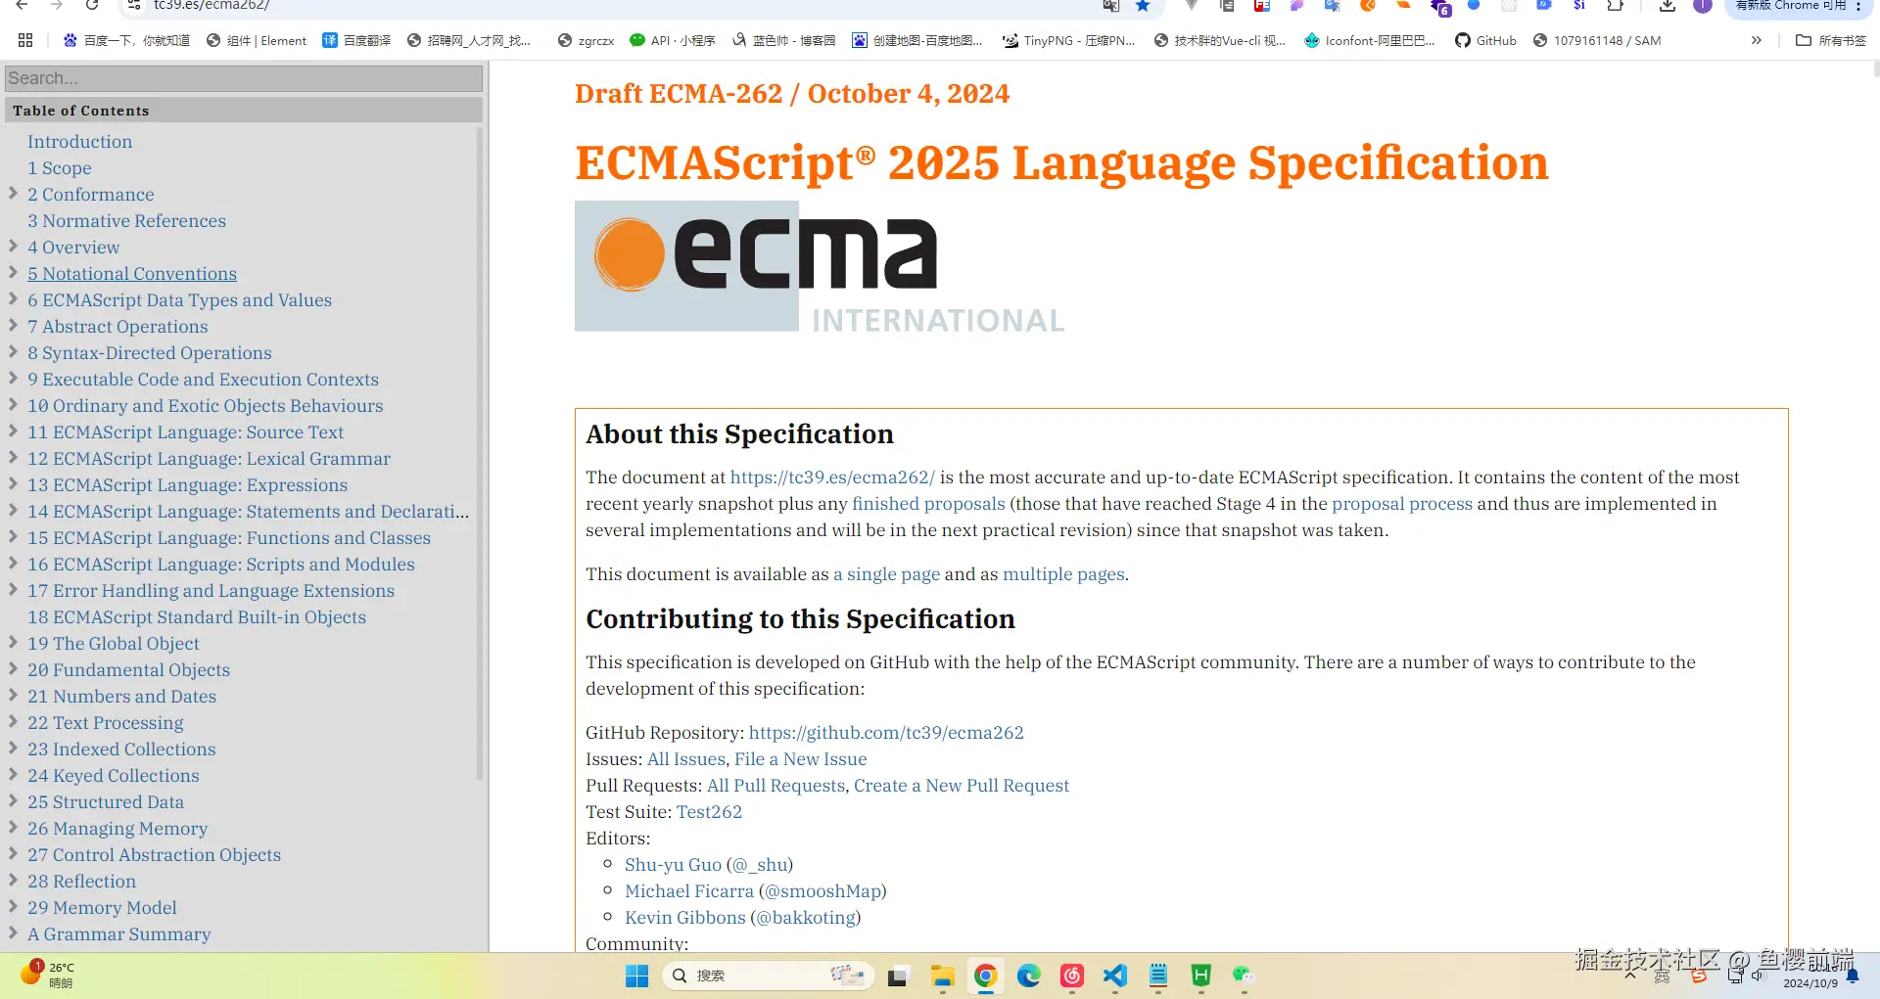This screenshot has height=999, width=1880.
Task: Open the 百度一下 bookmark
Action: [126, 40]
